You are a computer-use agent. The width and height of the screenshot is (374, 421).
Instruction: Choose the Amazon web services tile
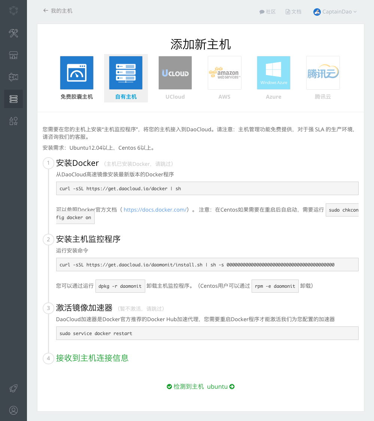point(225,73)
